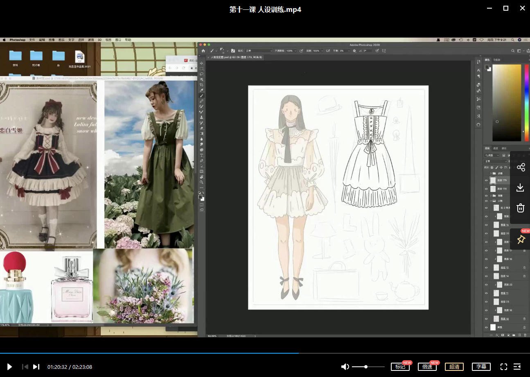Toggle visibility of layer 图层 178

pyautogui.click(x=486, y=189)
